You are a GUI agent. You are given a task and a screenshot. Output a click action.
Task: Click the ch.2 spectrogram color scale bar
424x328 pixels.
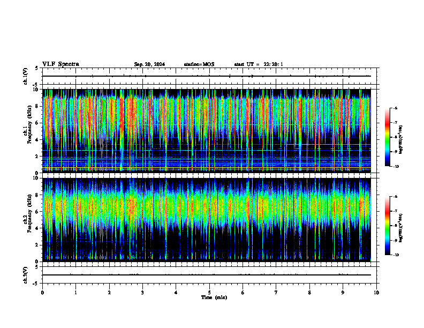click(x=387, y=226)
